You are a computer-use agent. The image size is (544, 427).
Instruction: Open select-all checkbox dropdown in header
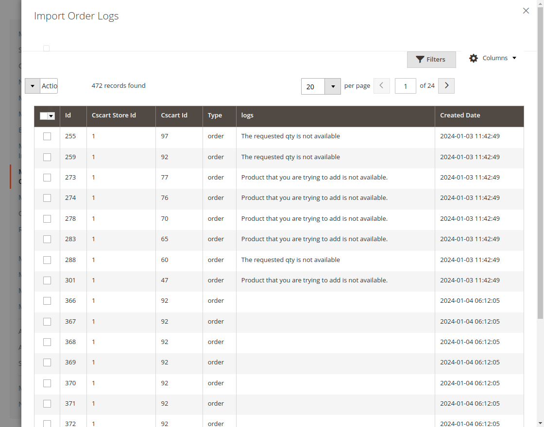coord(51,116)
